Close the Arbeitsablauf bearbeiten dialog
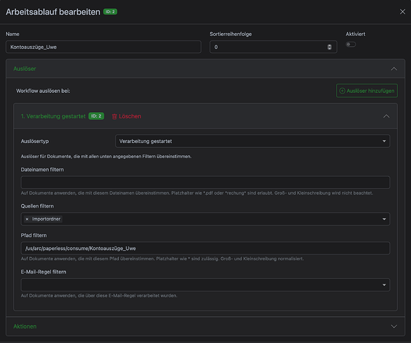 coord(402,12)
